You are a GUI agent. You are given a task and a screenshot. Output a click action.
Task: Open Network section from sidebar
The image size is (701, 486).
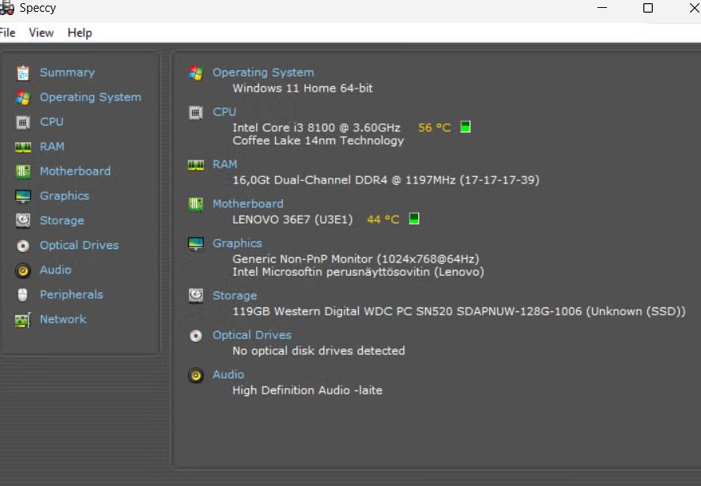tap(63, 318)
